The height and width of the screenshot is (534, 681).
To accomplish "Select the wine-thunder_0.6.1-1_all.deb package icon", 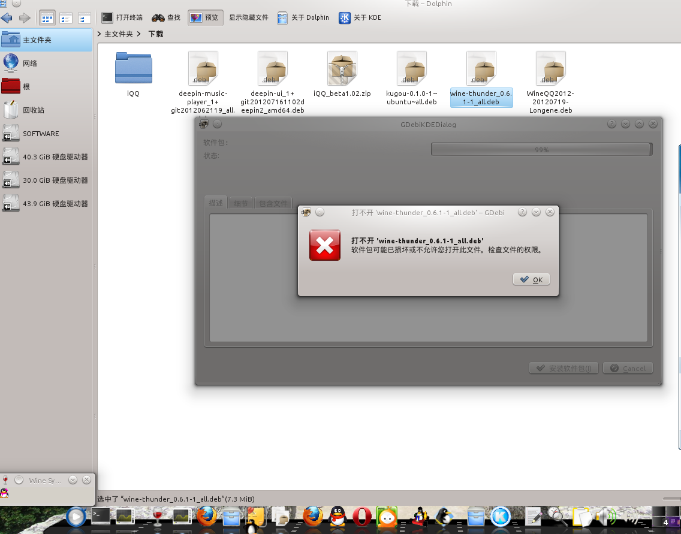I will coord(481,68).
